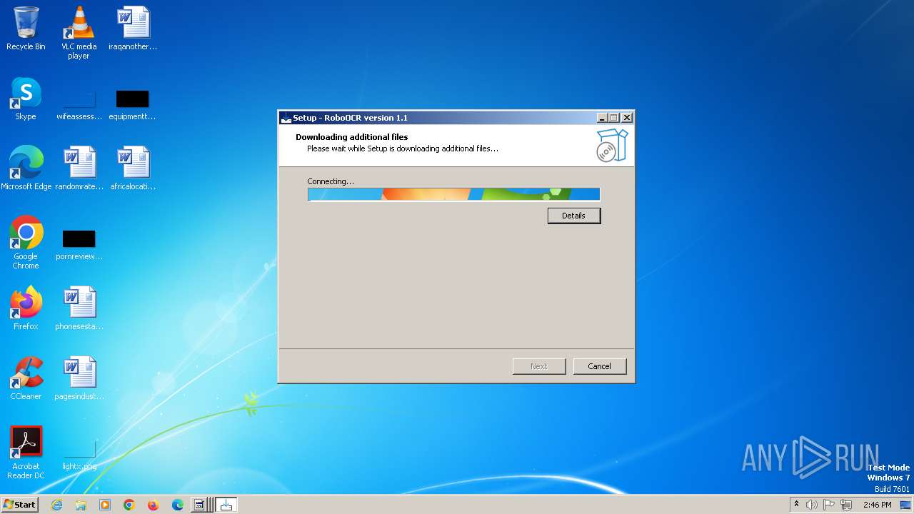Click the 2:46 PM clock
This screenshot has width=914, height=514.
point(877,505)
